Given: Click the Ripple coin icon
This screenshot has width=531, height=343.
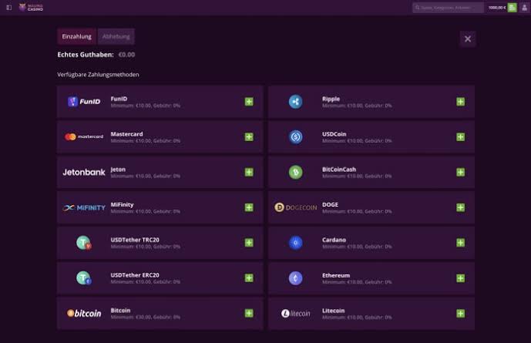Looking at the screenshot, I should (x=296, y=102).
